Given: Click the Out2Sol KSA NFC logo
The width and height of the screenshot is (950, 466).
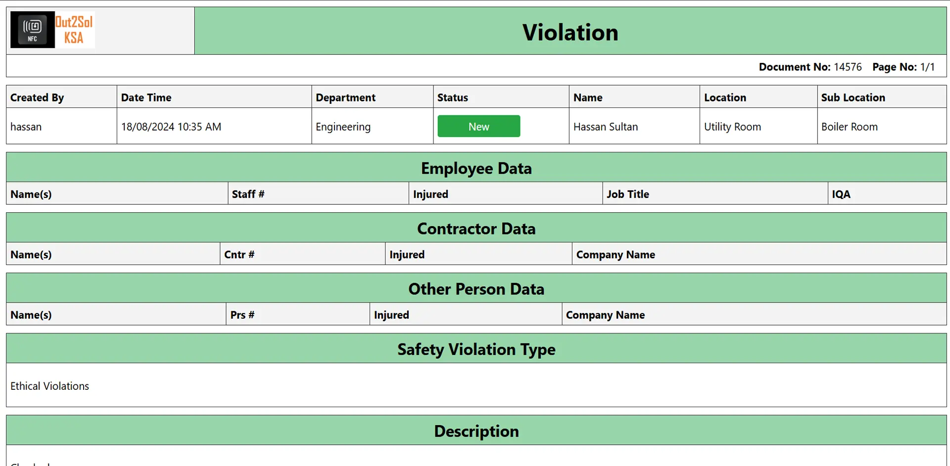Looking at the screenshot, I should coord(52,30).
